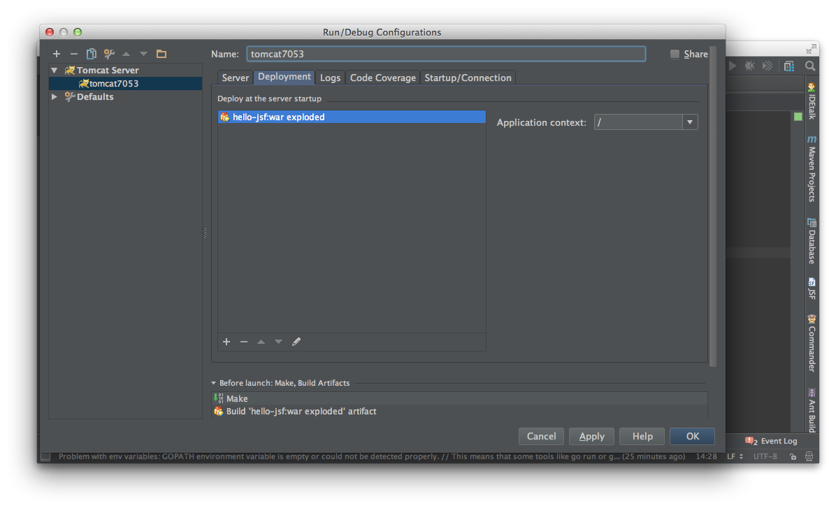Collapse the Before launch section
829x508 pixels.
tap(214, 383)
